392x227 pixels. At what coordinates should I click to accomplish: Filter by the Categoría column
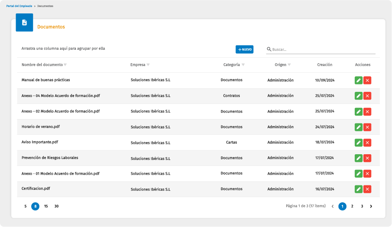pyautogui.click(x=243, y=65)
